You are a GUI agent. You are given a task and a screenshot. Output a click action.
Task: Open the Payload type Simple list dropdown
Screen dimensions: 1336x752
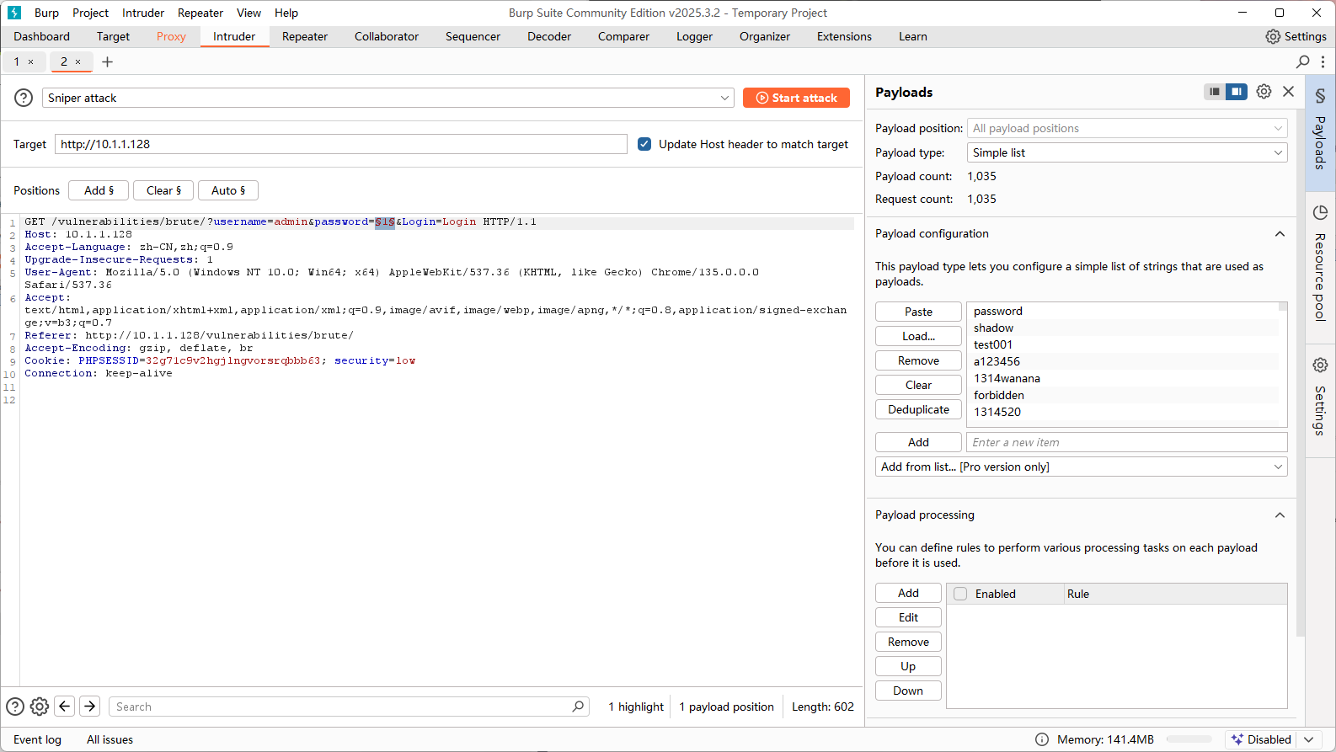coord(1127,152)
